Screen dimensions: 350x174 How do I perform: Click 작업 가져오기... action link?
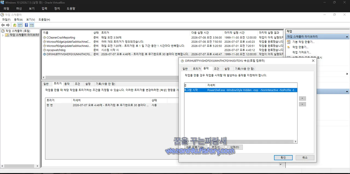pyautogui.click(x=302, y=52)
